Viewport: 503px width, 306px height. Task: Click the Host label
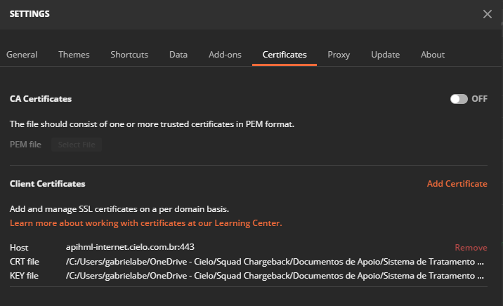(x=19, y=247)
